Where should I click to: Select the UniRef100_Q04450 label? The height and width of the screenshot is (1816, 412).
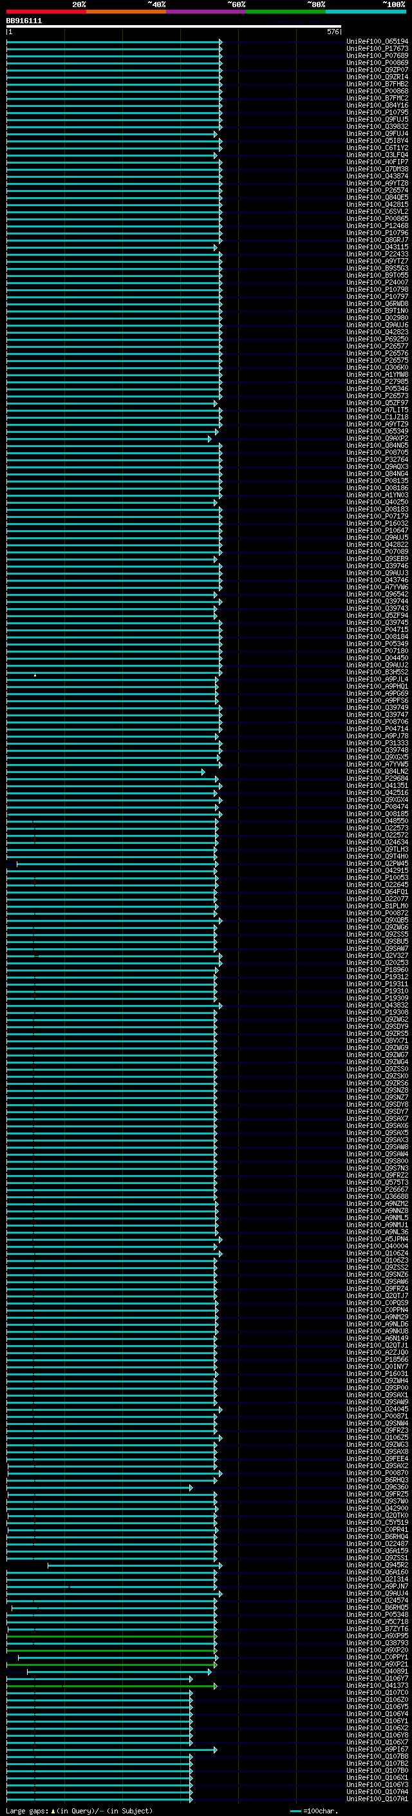pos(377,658)
